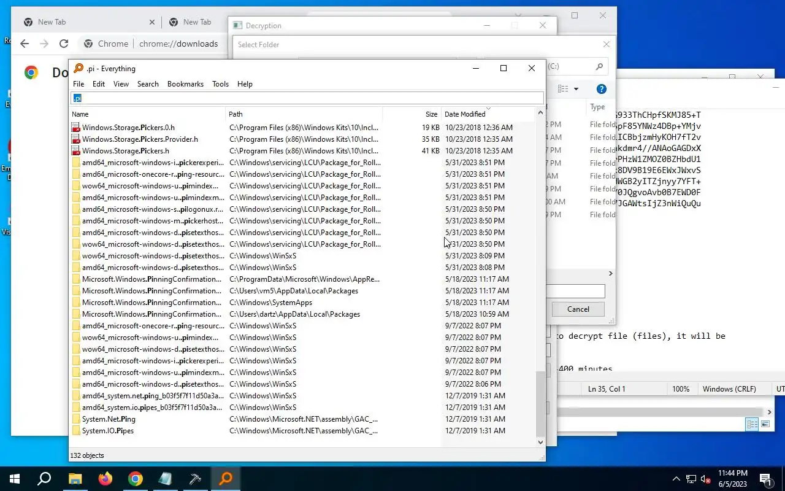
Task: Open the Search menu in Everything
Action: 148,84
